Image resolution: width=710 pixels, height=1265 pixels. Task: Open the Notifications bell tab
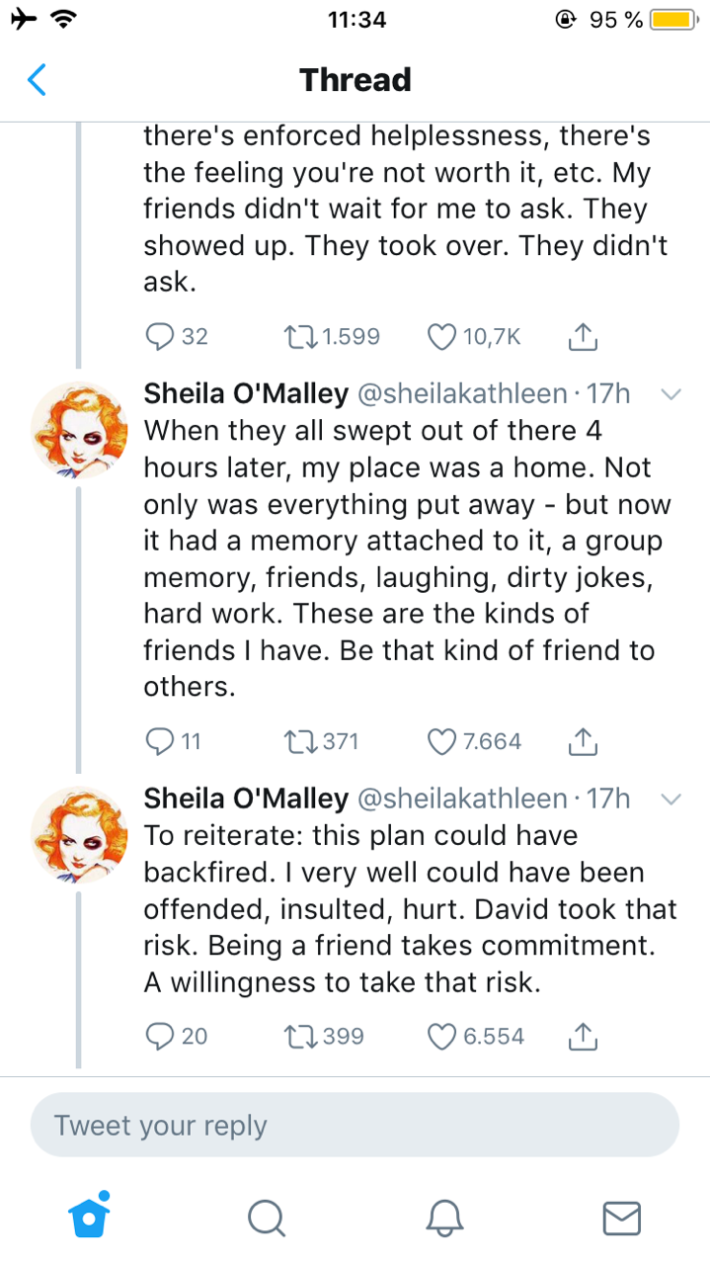444,1218
